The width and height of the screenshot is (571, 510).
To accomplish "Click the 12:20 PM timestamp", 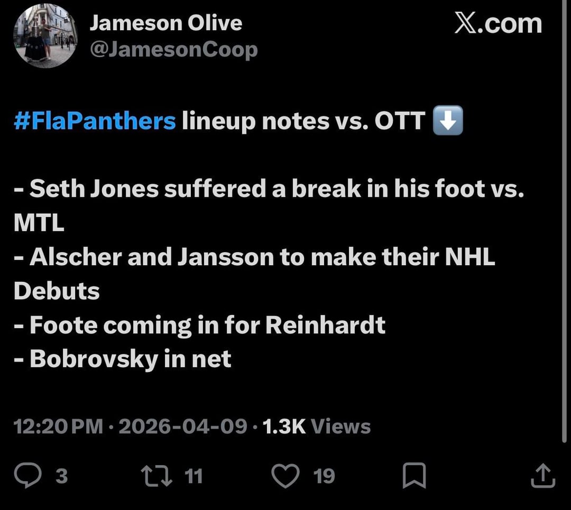I will 58,426.
